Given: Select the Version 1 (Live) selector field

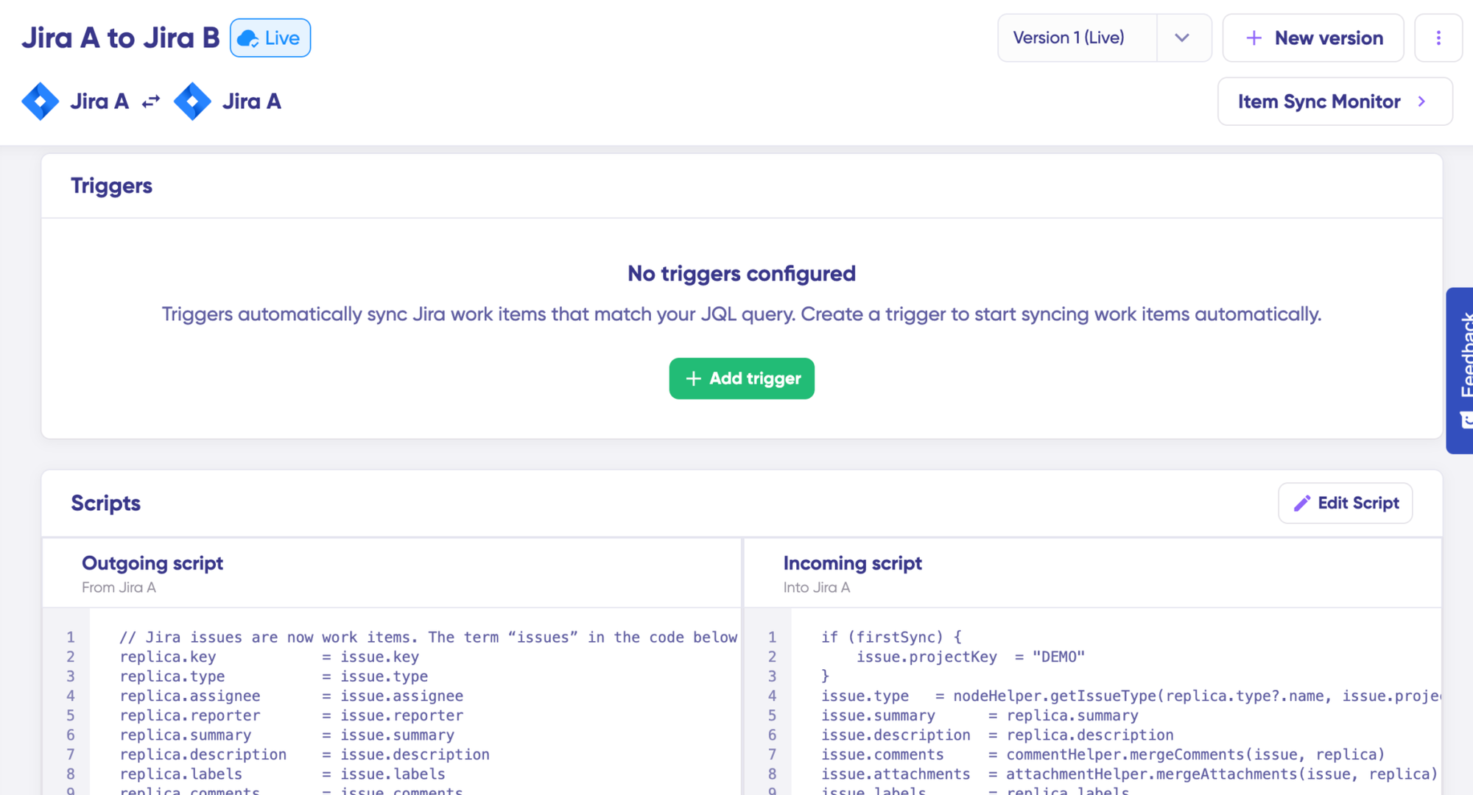Looking at the screenshot, I should point(1077,38).
